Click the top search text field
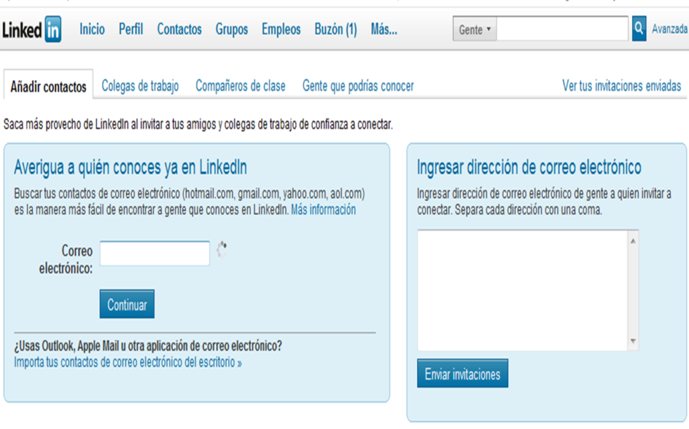Image resolution: width=689 pixels, height=429 pixels. pyautogui.click(x=562, y=29)
